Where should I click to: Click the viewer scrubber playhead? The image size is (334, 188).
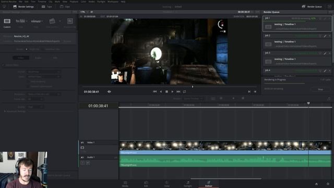point(193,87)
